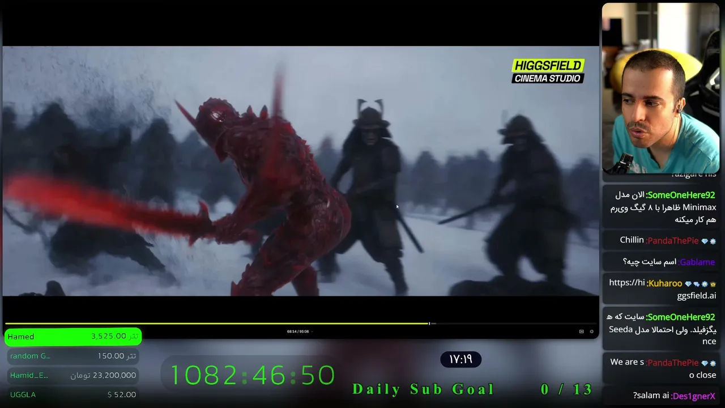Click the playhead marker on the progress bar
The width and height of the screenshot is (725, 408).
click(x=430, y=324)
